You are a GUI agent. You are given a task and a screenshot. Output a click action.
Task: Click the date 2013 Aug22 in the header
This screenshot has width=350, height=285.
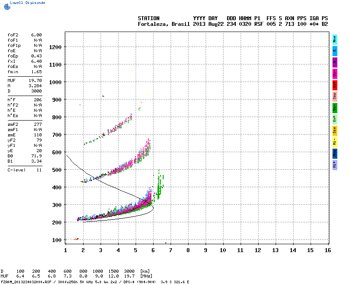(208, 24)
